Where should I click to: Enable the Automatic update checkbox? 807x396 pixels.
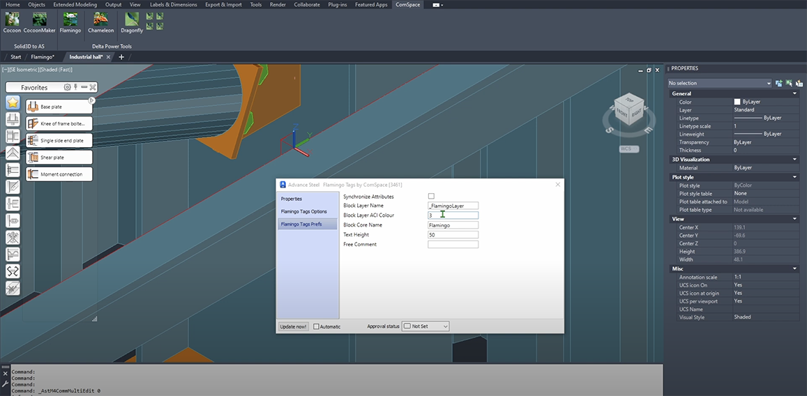coord(317,326)
